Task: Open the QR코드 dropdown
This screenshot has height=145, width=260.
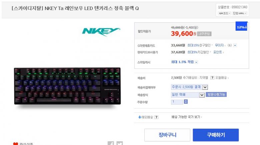Action: point(225,13)
